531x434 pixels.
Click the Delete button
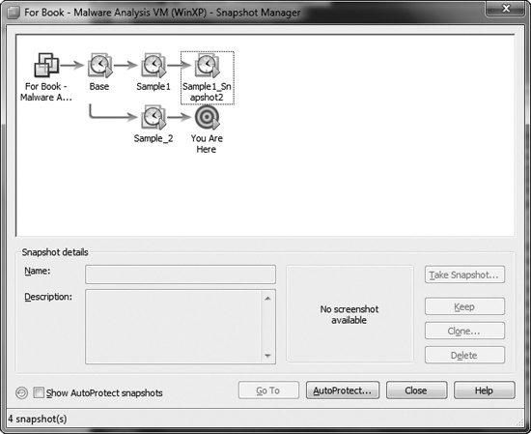(464, 355)
